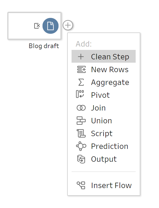Click the Insert Flow icon

(81, 185)
